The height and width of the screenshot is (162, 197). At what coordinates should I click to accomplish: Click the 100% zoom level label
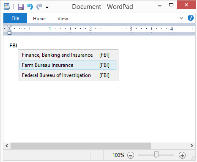tap(118, 155)
